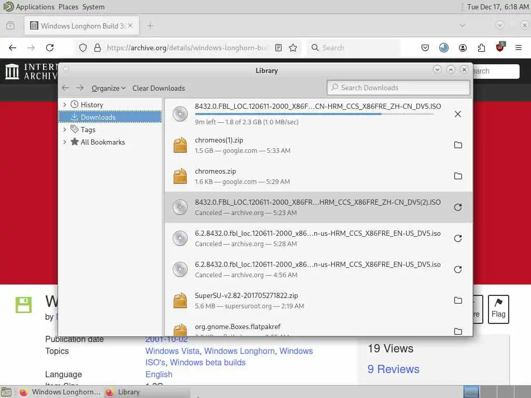Viewport: 531px width, 398px height.
Task: Show the browser downloads progress indicator
Action: 444,48
